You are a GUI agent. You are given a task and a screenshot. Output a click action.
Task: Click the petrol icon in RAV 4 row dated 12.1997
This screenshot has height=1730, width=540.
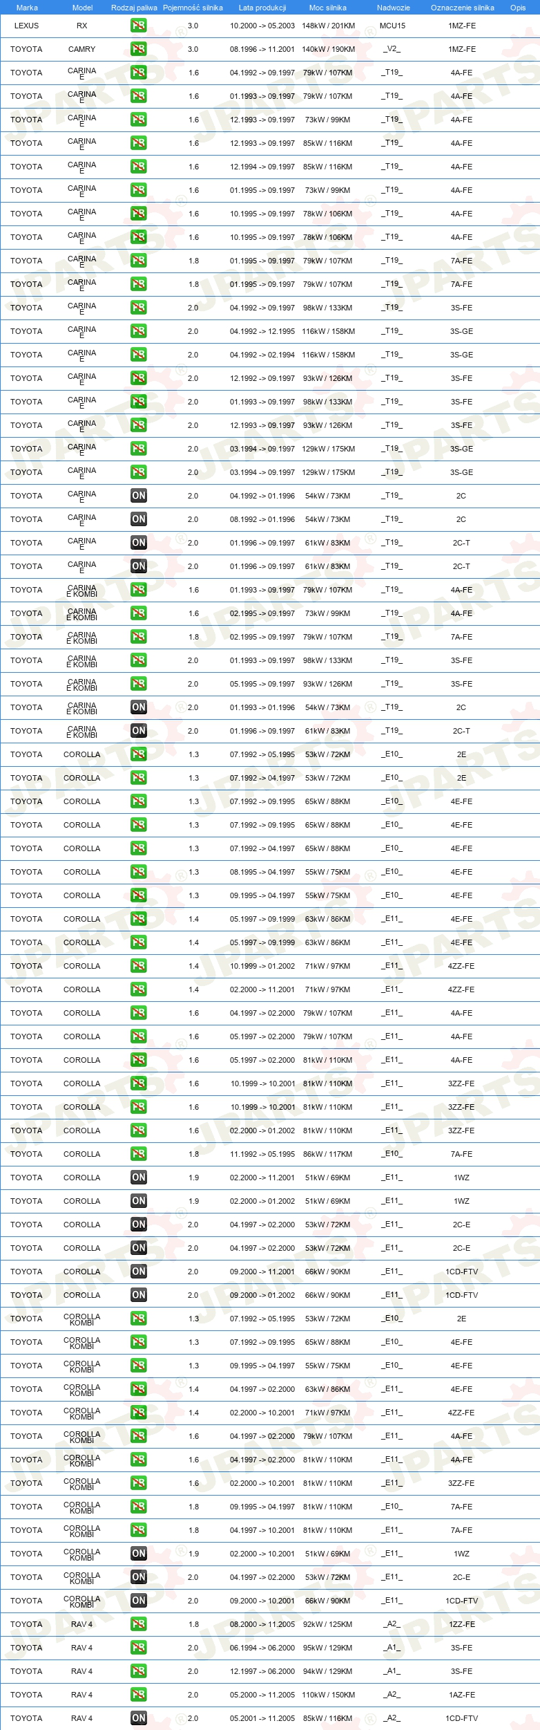[x=138, y=1671]
